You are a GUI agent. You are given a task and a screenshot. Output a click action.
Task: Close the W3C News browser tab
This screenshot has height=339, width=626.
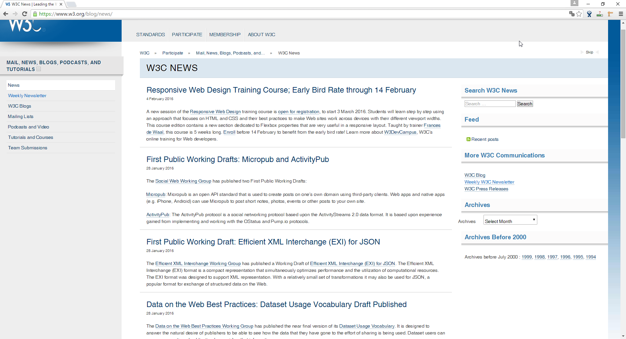[61, 4]
